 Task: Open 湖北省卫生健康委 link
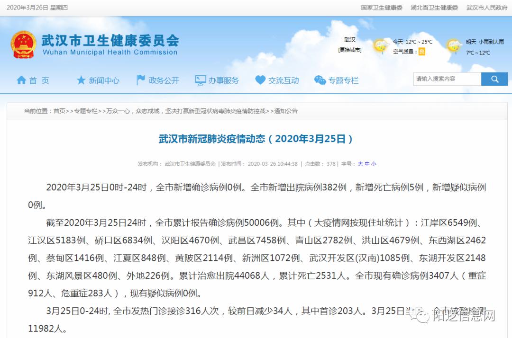point(434,8)
